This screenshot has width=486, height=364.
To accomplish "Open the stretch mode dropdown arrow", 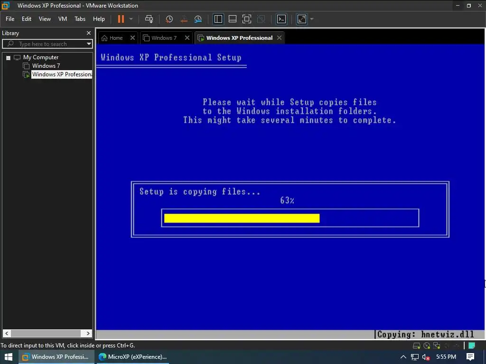I will (312, 19).
